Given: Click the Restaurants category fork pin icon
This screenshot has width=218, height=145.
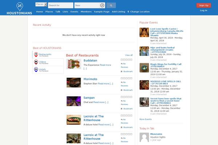Looking at the screenshot, I should (x=36, y=54).
